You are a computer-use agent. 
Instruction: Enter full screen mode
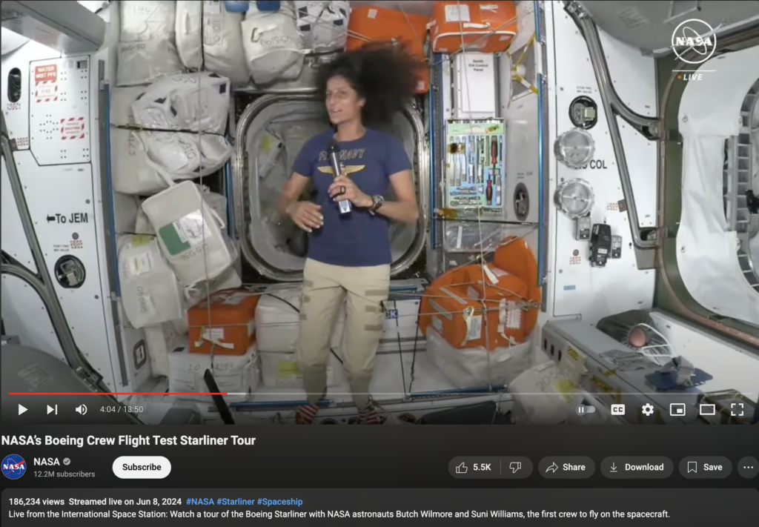pos(737,409)
